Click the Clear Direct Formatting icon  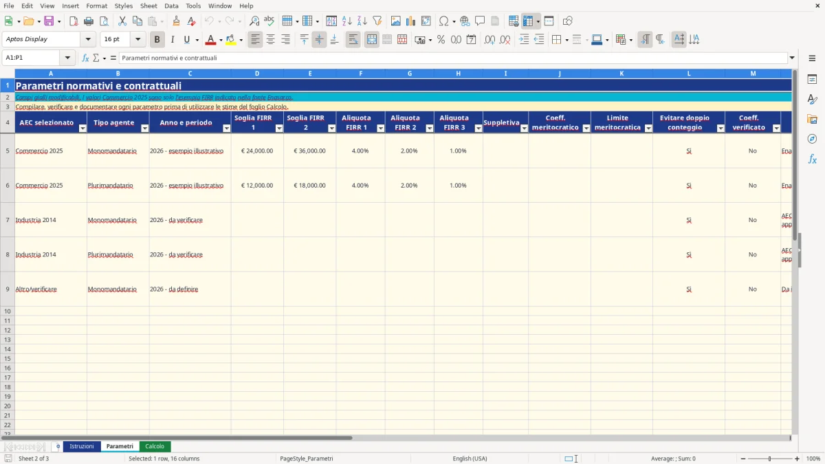pos(191,21)
